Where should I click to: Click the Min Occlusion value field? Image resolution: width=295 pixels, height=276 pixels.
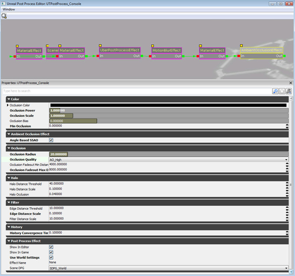(167, 126)
